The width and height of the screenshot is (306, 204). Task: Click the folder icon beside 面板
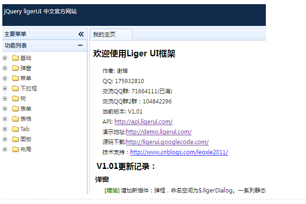15,139
